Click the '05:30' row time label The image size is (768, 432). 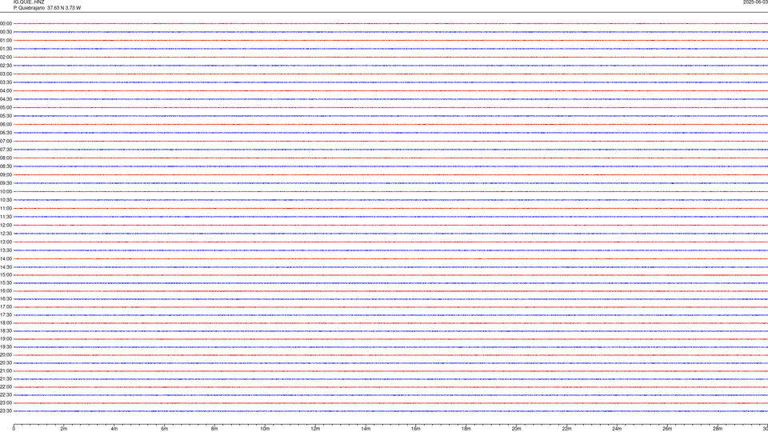point(6,115)
